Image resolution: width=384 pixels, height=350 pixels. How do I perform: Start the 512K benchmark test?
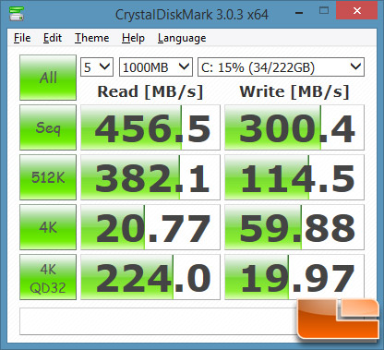(x=48, y=177)
